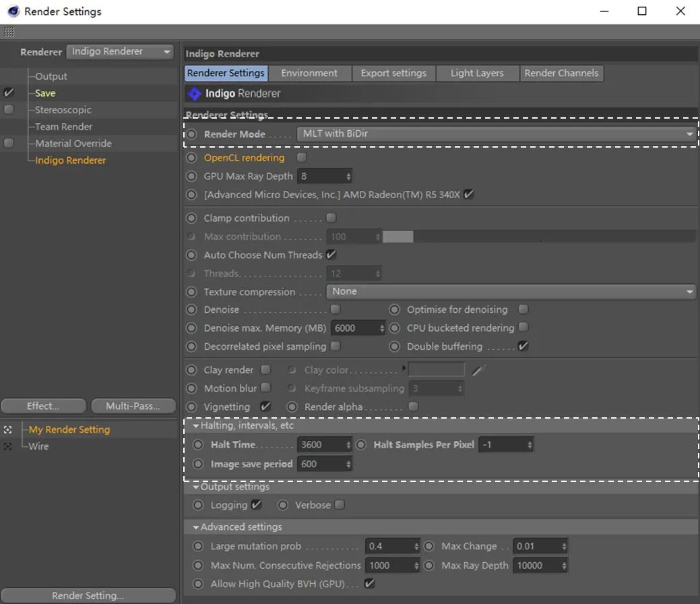Screen dimensions: 700x604
Task: Disable the Vignetting checkbox
Action: point(265,406)
